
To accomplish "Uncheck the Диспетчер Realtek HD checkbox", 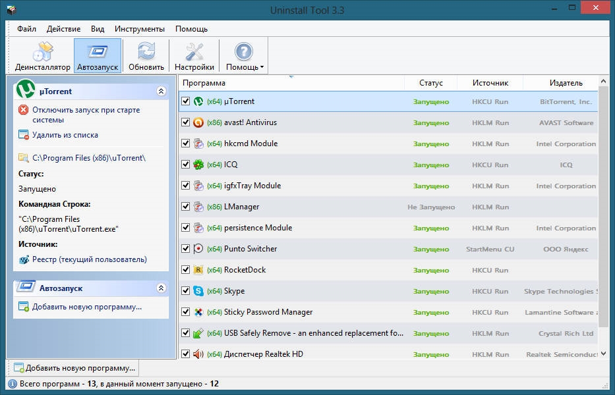I will [x=186, y=354].
